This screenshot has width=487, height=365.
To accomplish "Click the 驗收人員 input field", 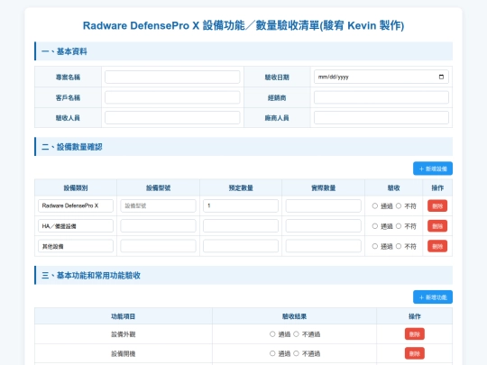I will [172, 118].
